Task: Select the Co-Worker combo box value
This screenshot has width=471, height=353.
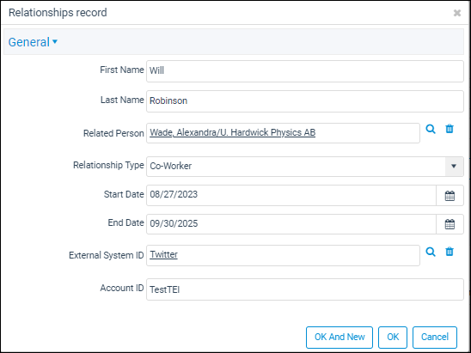Action: pyautogui.click(x=296, y=167)
